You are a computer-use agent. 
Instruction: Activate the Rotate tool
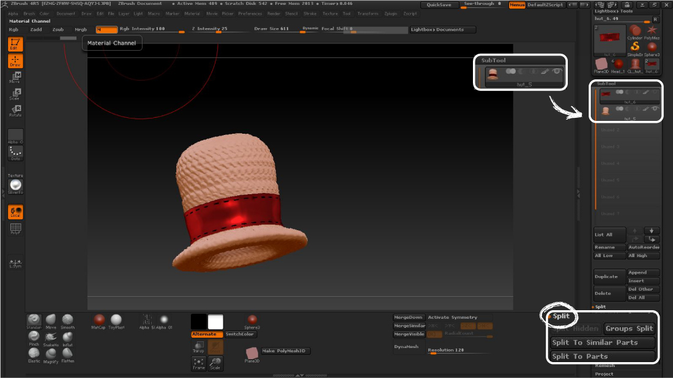pyautogui.click(x=15, y=110)
